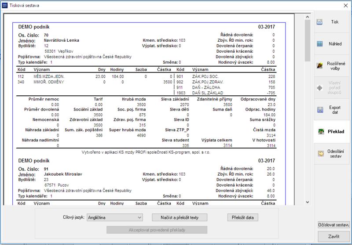Expand language list via dropdown arrow
This screenshot has width=352, height=245.
click(139, 217)
